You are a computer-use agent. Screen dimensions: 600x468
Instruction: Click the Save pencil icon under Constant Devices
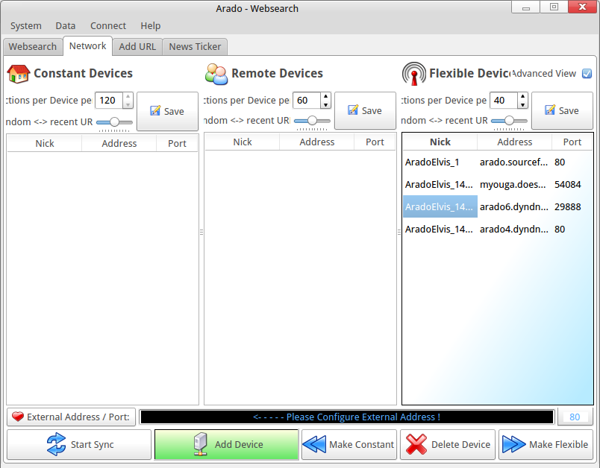click(155, 111)
